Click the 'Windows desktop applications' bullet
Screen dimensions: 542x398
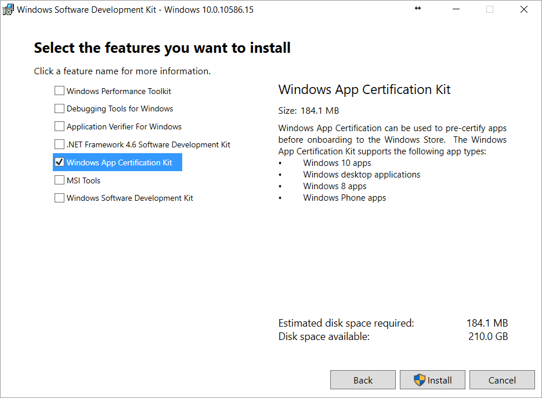coord(362,175)
